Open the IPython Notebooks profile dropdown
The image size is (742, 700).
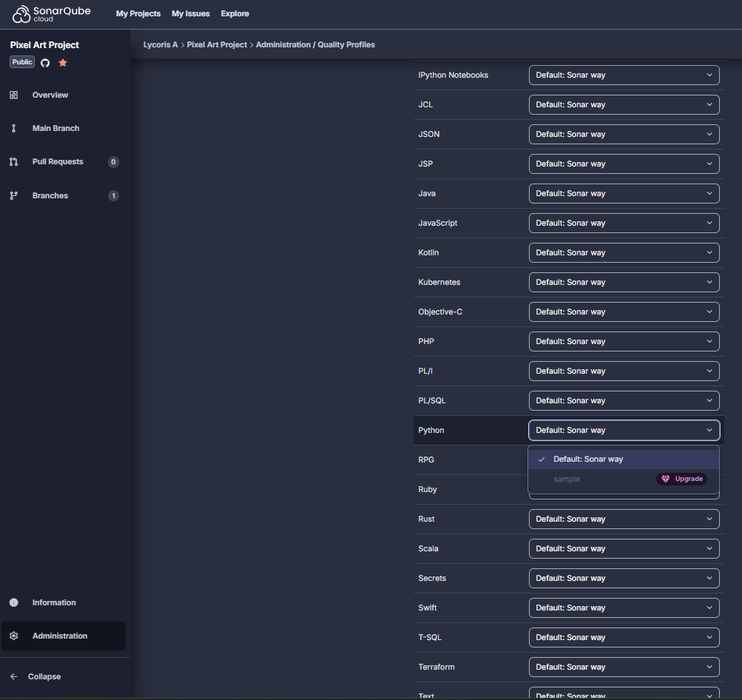point(624,75)
